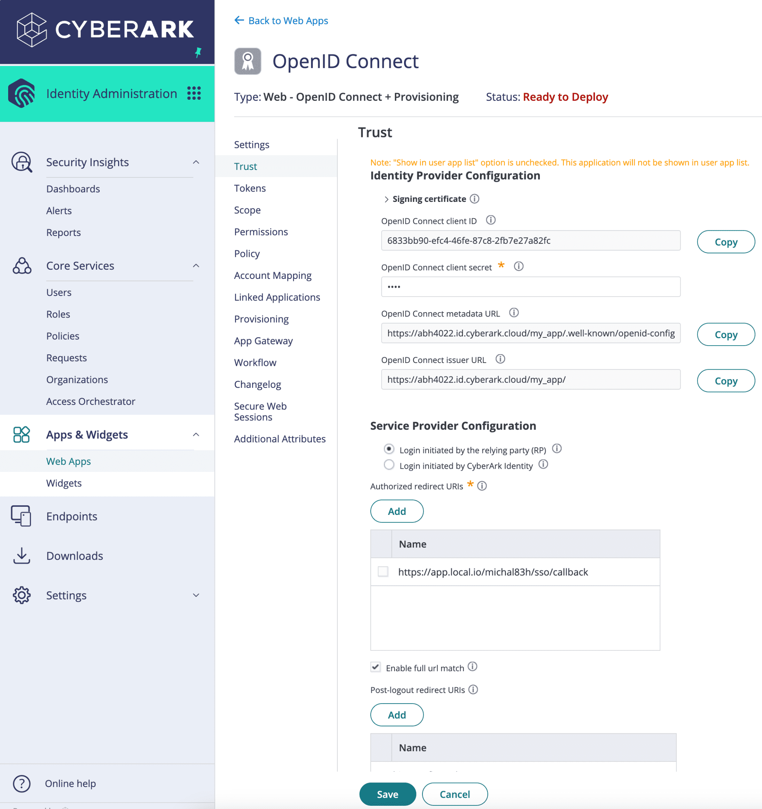Click the Settings gear icon in sidebar

pos(22,595)
